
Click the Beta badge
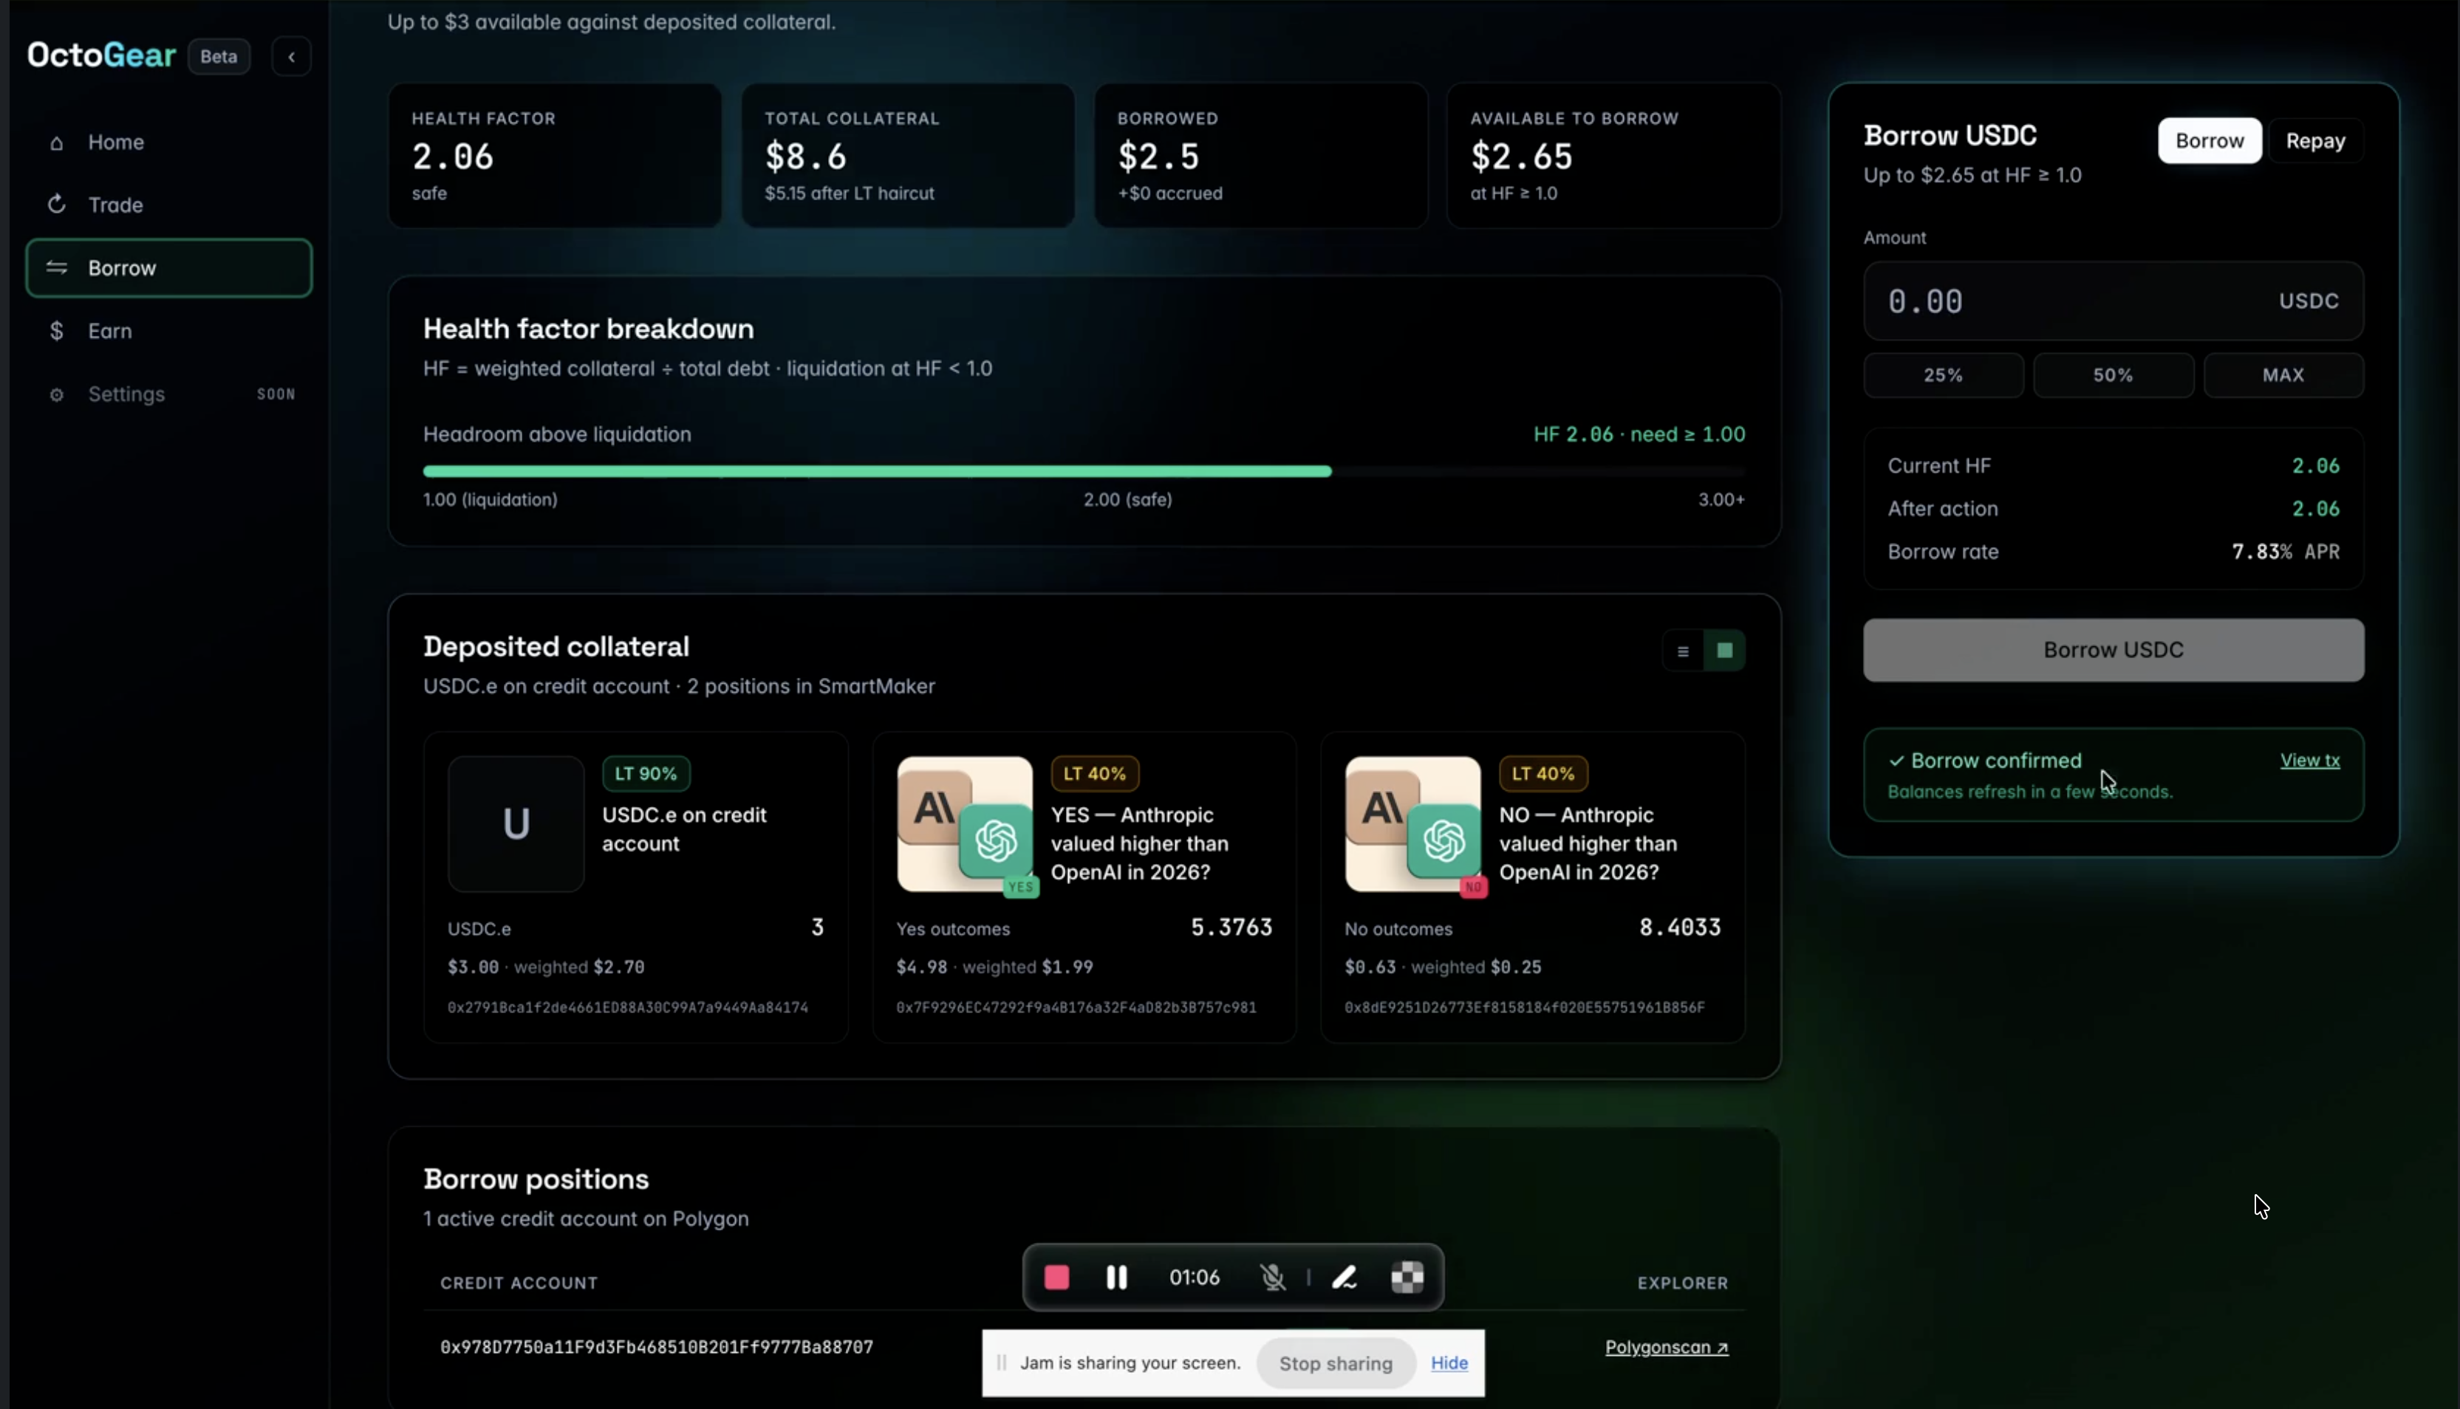point(219,56)
